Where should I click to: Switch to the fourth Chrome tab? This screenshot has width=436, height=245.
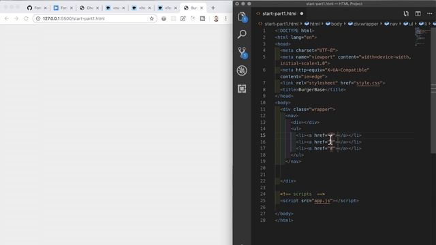click(115, 8)
